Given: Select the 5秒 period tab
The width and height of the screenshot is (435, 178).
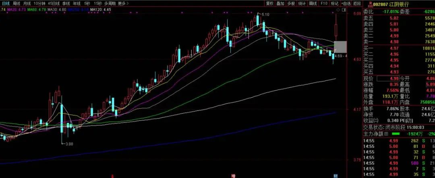Looking at the screenshot, I should tap(87, 4).
